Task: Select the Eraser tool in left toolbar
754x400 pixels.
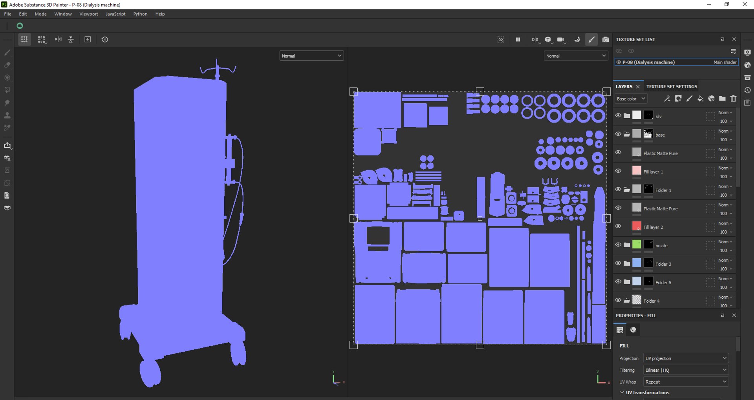Action: 7,65
